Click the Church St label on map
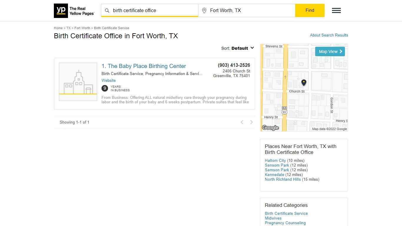 tap(297, 91)
